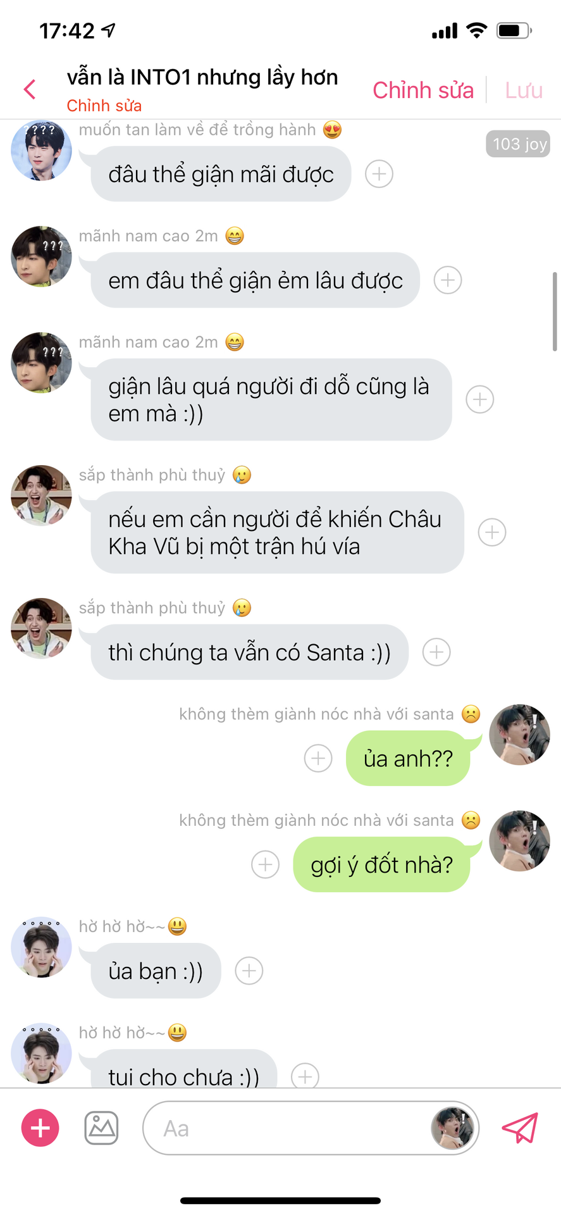Open the avatar of "sắp thành phù thuỷ" sender
Viewport: 561px width, 1215px height.
(41, 495)
